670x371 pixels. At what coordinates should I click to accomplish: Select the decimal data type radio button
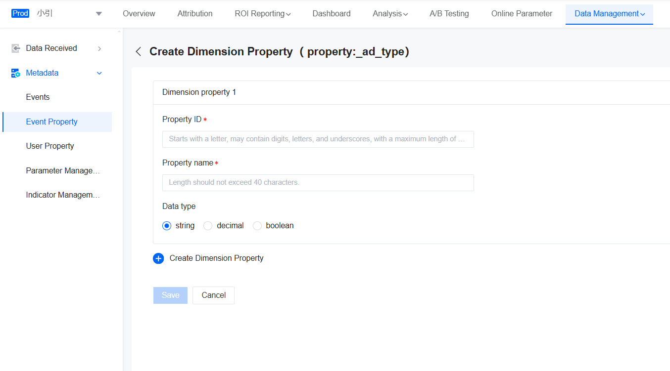click(x=207, y=225)
